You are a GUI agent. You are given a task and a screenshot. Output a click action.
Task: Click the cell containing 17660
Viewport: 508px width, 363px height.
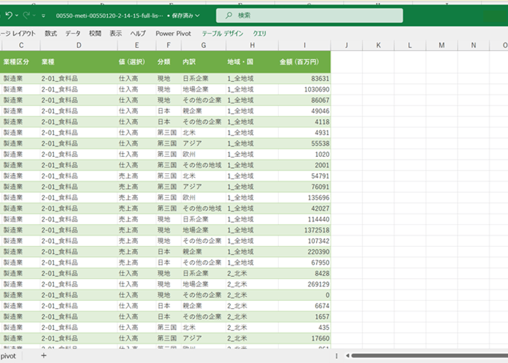coord(305,338)
